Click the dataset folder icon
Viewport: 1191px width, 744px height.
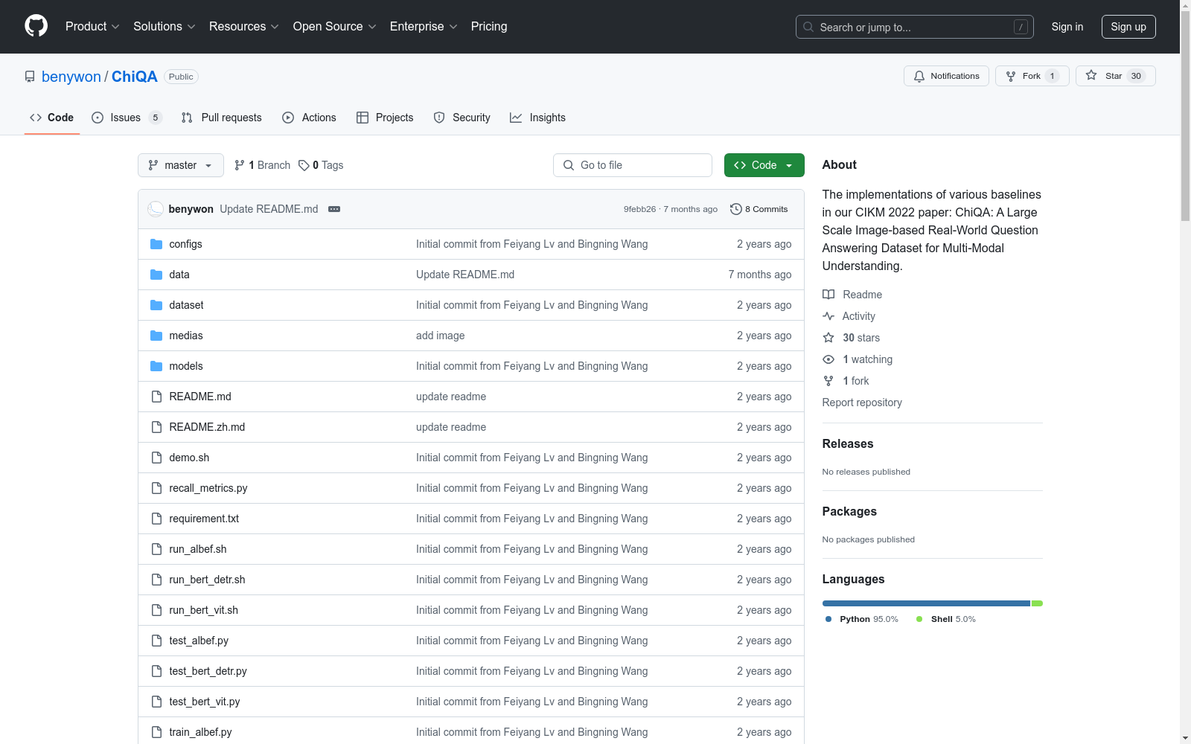(x=156, y=305)
